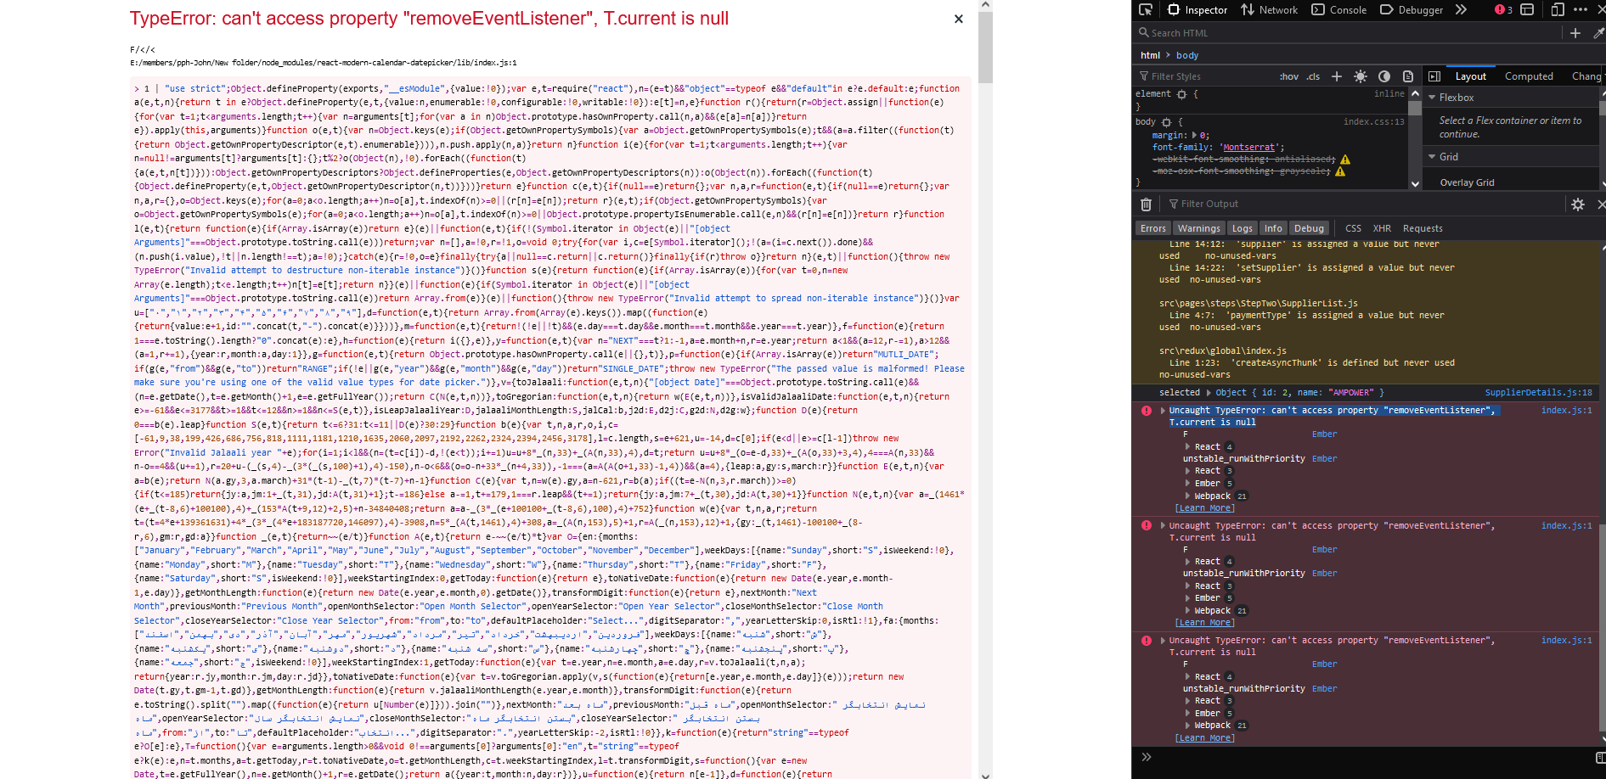Screen dimensions: 1606x779
Task: Toggle the Errors console filter
Action: click(x=1153, y=228)
